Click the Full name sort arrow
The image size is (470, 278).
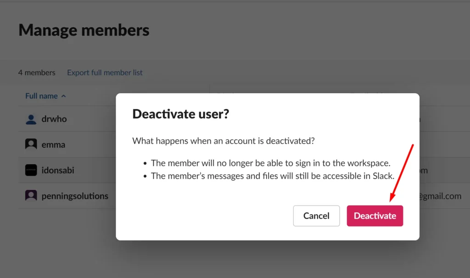click(63, 96)
